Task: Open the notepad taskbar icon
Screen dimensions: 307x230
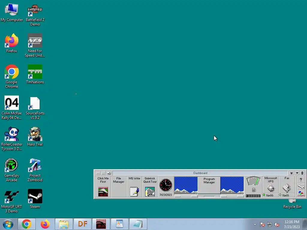Action: [138, 224]
